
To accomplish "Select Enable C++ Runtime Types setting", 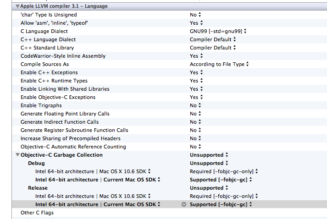I will (54, 81).
